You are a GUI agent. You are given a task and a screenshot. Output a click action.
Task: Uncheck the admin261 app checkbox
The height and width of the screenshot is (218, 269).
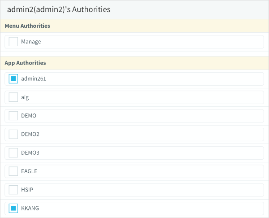(x=13, y=78)
